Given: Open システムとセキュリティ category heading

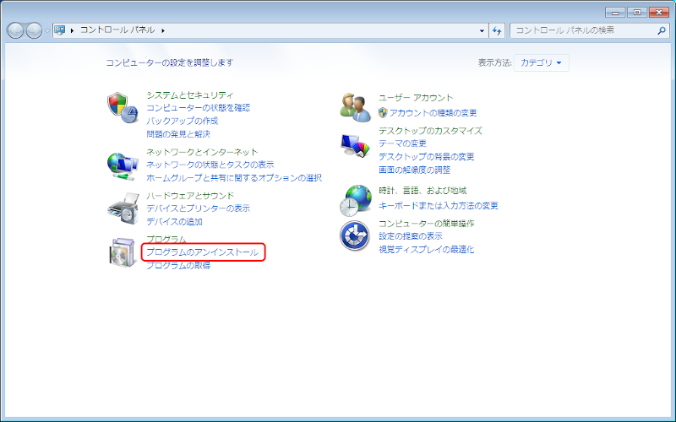Looking at the screenshot, I should click(x=189, y=95).
